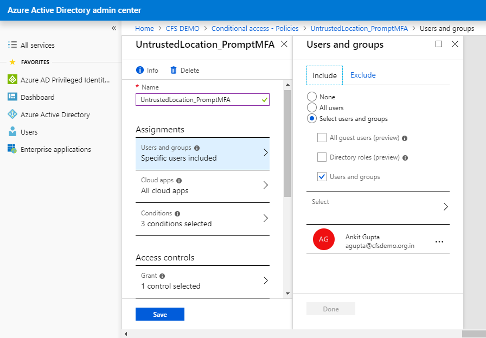
Task: Open the All services list icon
Action: click(x=12, y=44)
